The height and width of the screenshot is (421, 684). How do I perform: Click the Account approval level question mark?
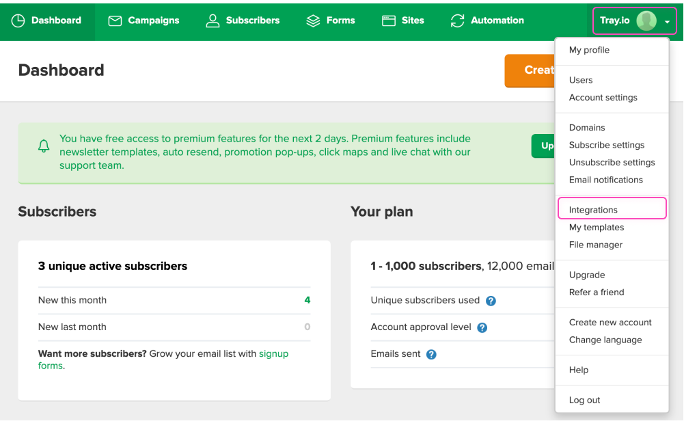point(482,327)
